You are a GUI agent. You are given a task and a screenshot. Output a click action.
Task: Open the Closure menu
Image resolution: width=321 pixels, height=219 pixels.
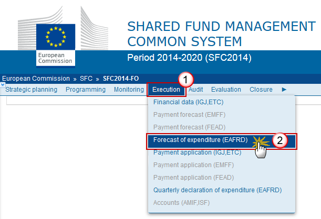click(x=261, y=90)
